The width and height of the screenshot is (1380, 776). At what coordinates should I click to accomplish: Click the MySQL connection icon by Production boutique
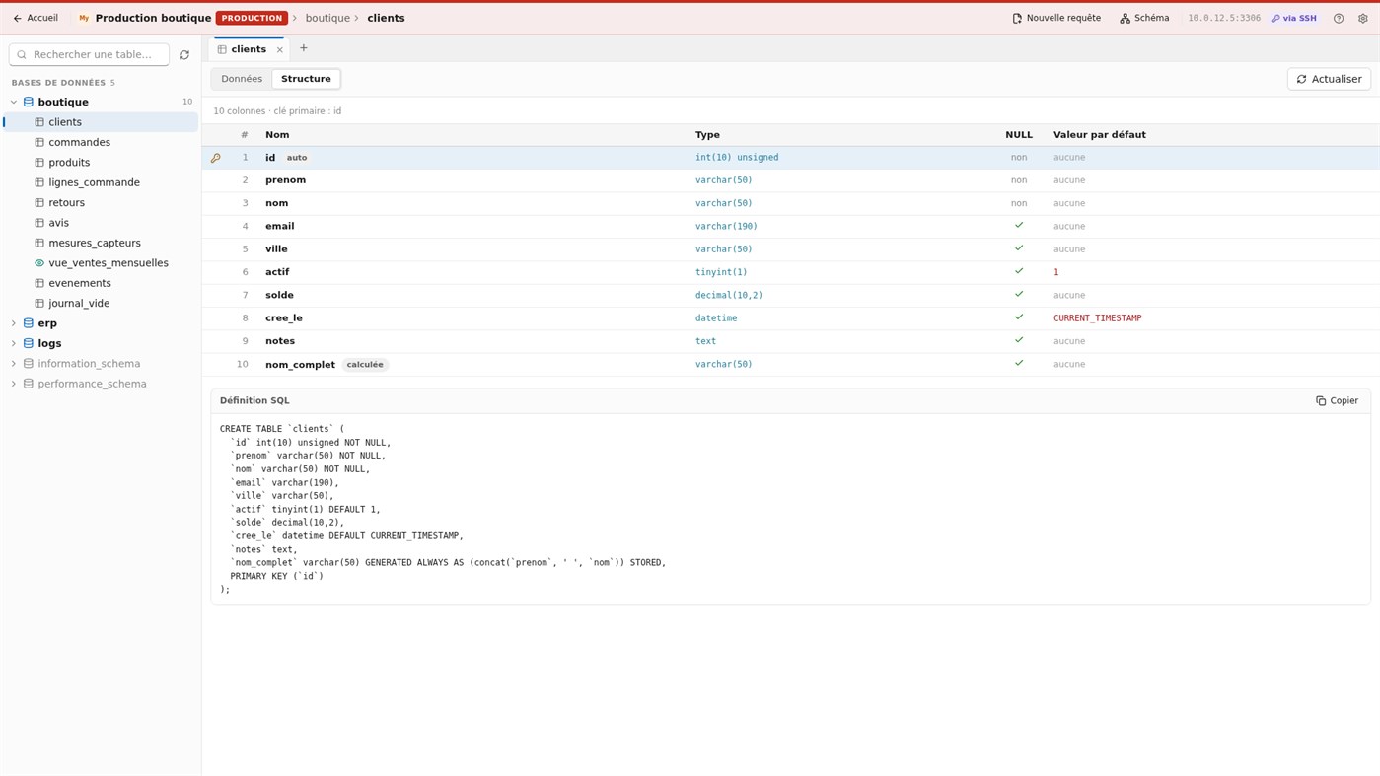point(84,19)
